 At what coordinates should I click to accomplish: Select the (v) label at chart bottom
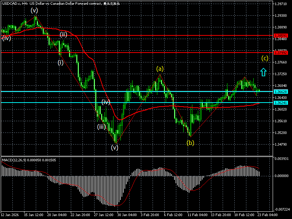pyautogui.click(x=115, y=147)
